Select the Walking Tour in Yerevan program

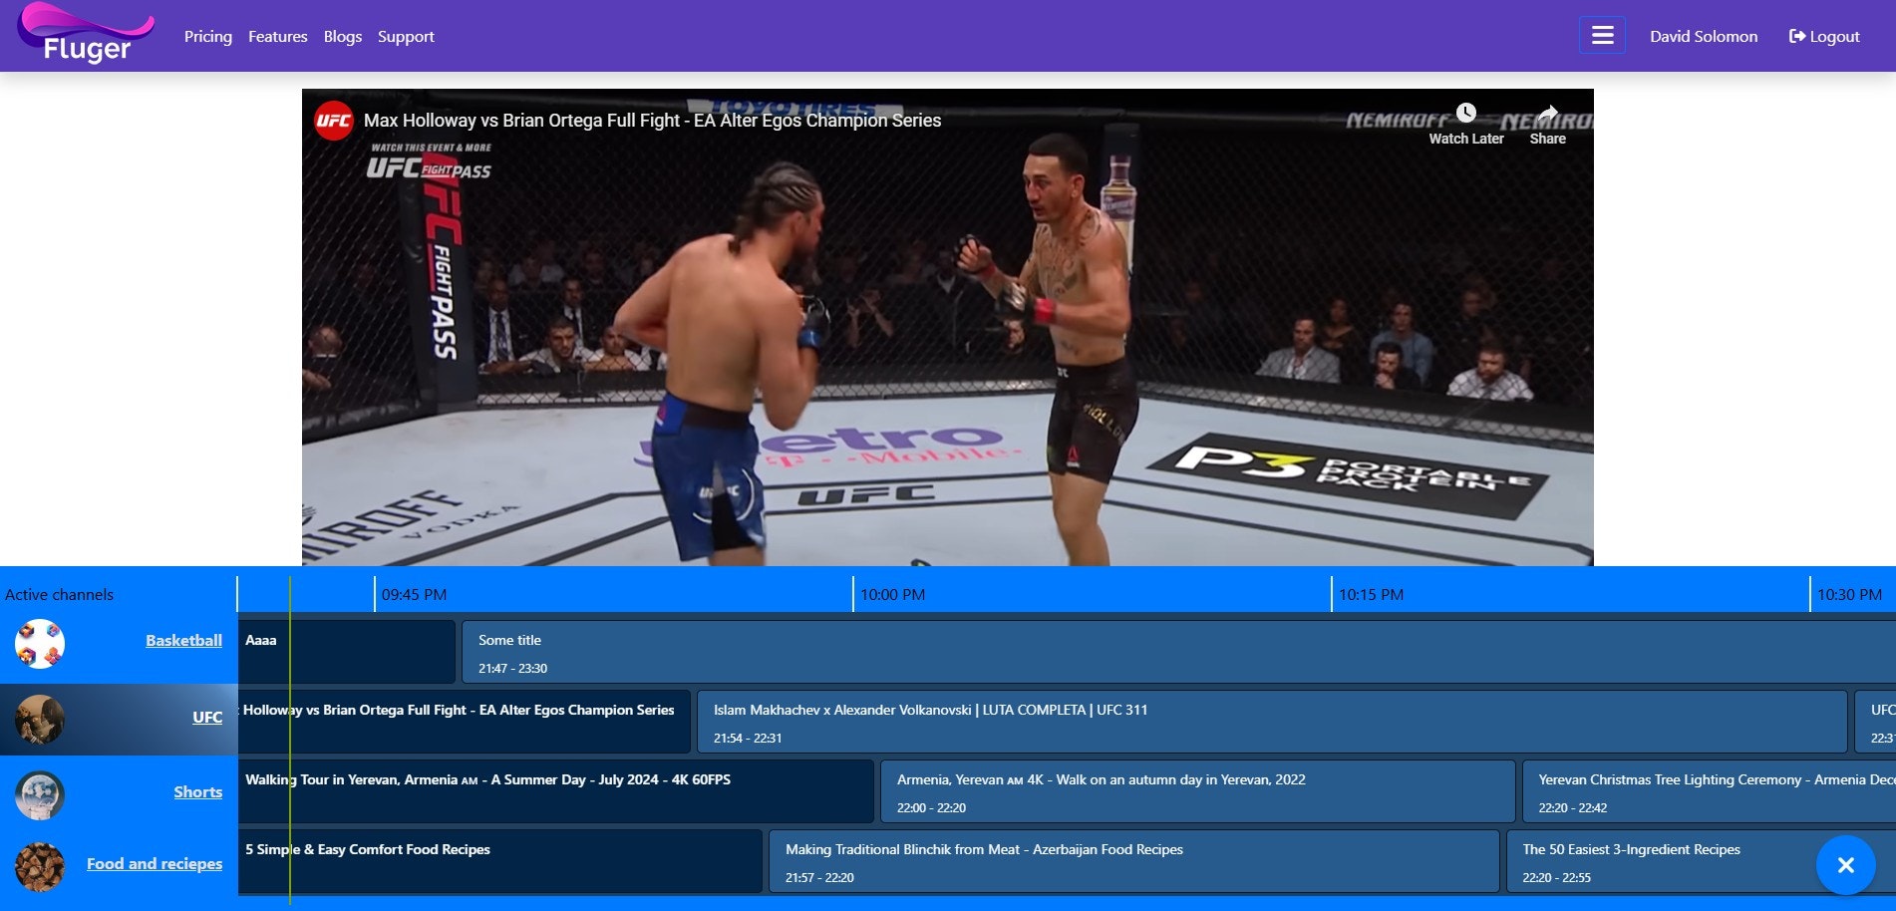coord(556,791)
